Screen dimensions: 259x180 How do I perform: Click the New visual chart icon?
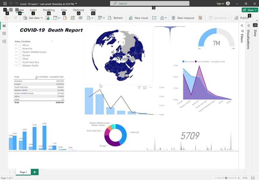pyautogui.click(x=131, y=18)
